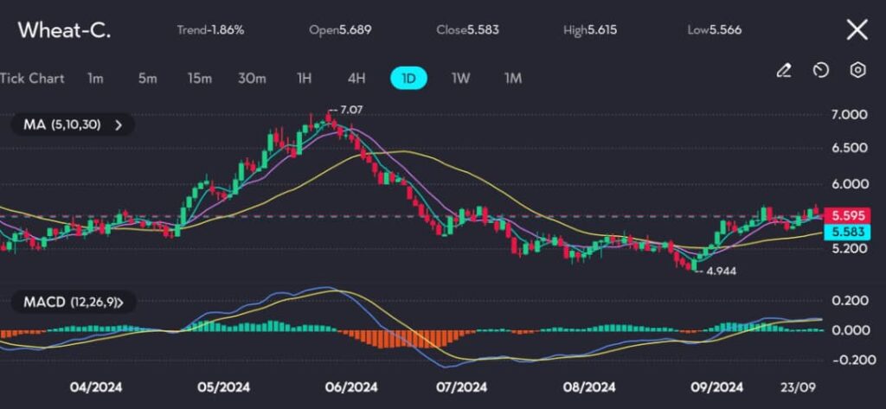Click the pencil drawing tool icon

click(784, 71)
